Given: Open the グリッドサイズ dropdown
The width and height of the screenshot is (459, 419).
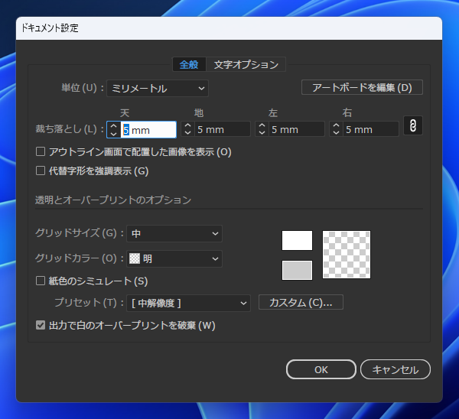Looking at the screenshot, I should [x=174, y=233].
